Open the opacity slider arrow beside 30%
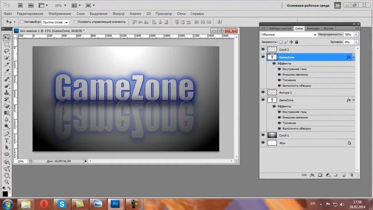The image size is (373, 210). tap(356, 34)
